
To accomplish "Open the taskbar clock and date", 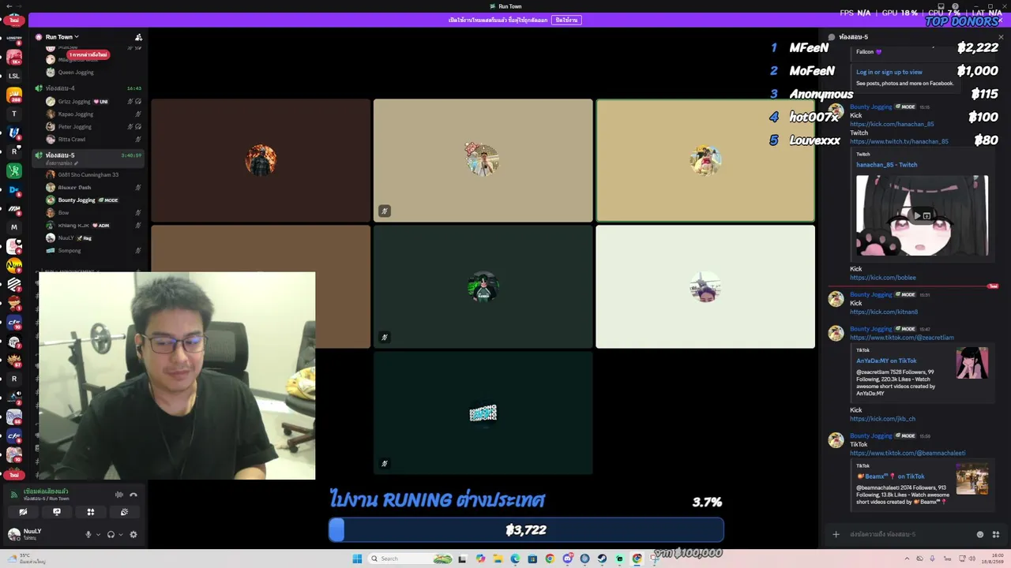I will [x=994, y=559].
